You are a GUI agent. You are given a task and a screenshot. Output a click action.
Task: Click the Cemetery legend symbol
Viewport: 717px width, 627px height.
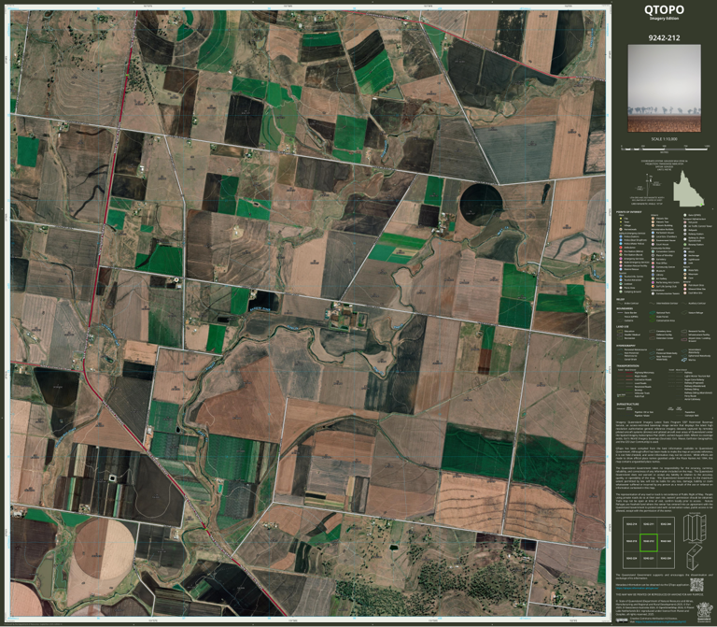[x=653, y=259]
